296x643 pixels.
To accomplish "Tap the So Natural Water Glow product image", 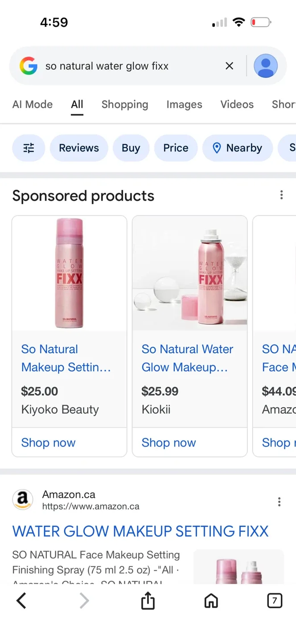I will click(189, 272).
